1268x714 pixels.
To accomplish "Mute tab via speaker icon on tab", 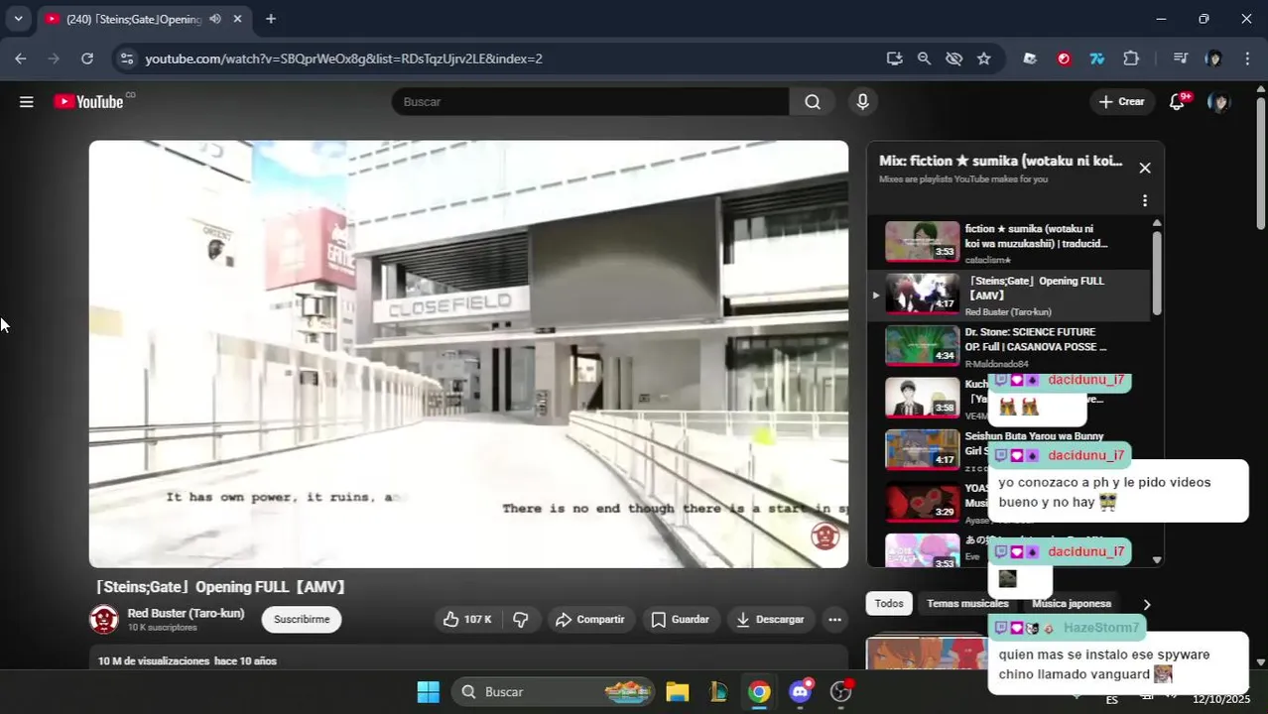I will point(215,19).
